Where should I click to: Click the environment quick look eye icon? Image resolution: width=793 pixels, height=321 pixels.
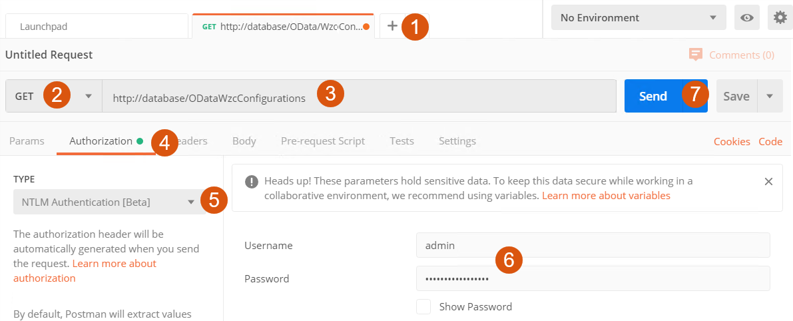746,18
